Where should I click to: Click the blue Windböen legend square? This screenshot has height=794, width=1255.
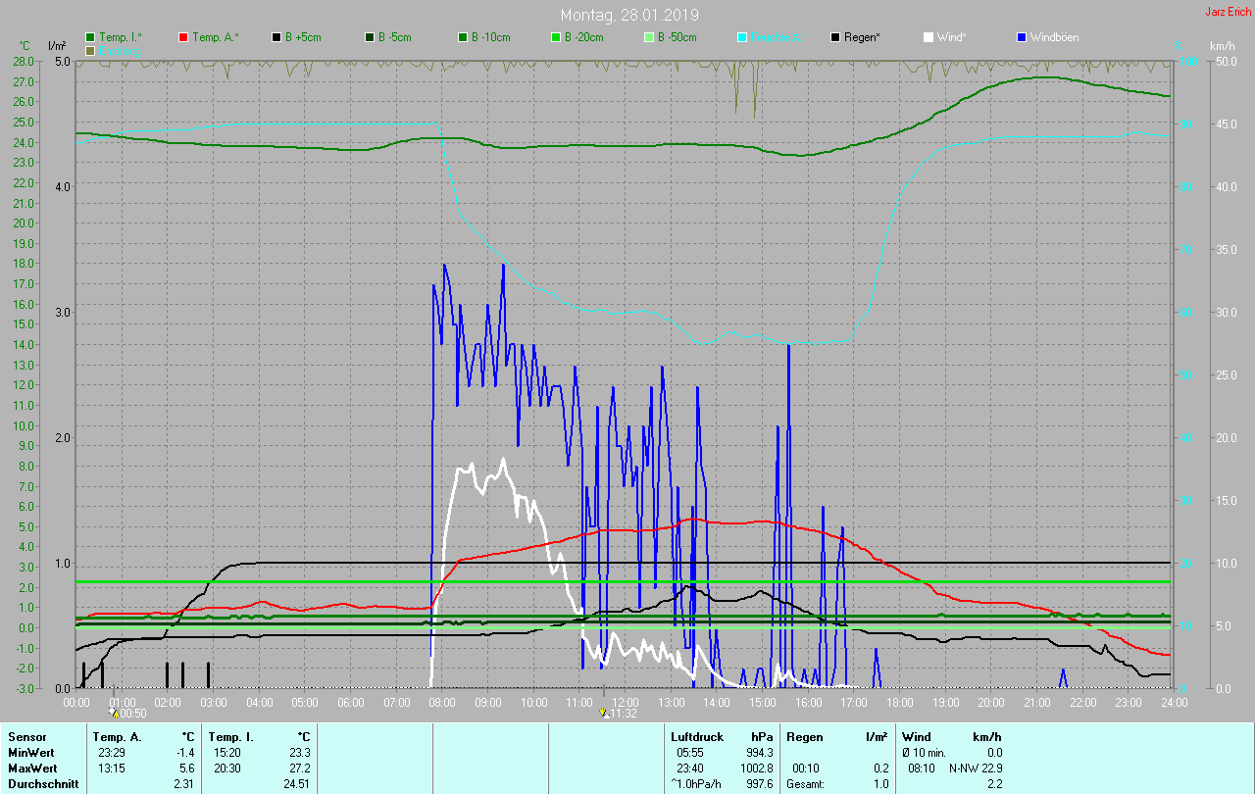(1022, 37)
